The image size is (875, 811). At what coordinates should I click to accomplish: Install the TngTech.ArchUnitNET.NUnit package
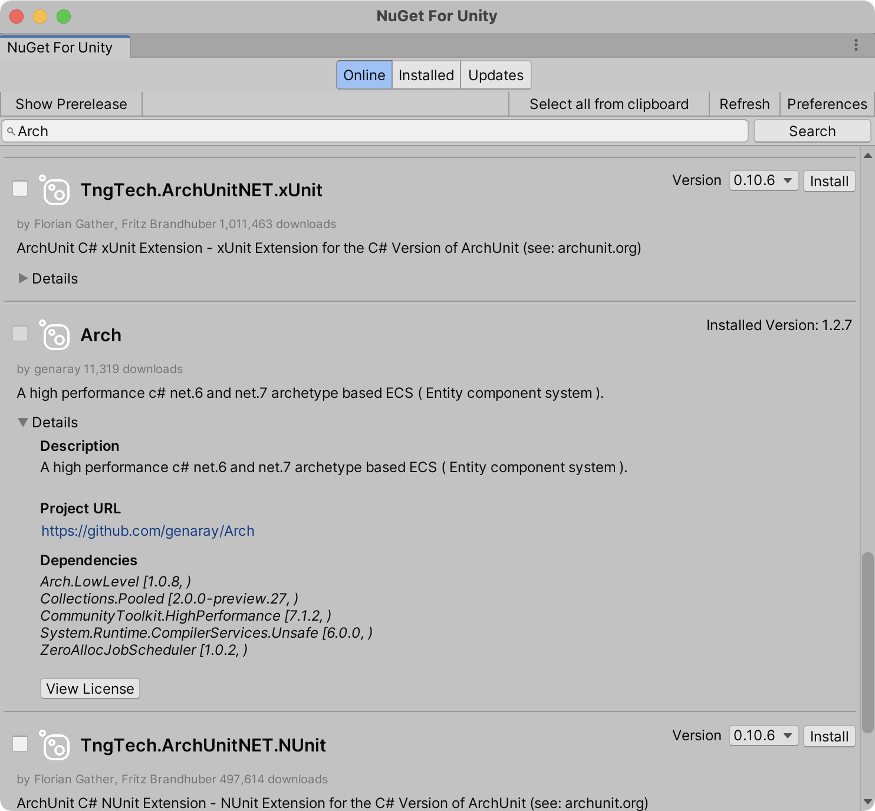coord(829,736)
